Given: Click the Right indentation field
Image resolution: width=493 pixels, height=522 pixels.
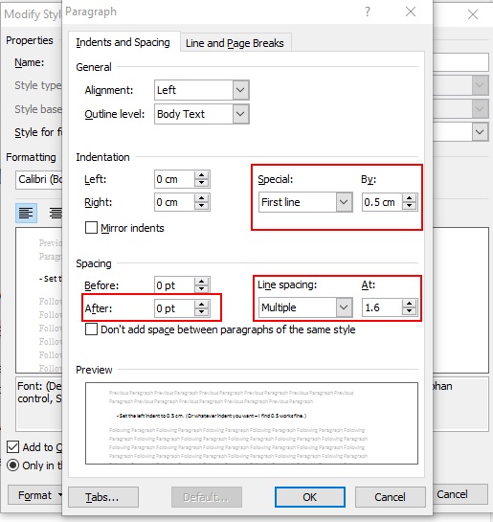Looking at the screenshot, I should click(174, 202).
